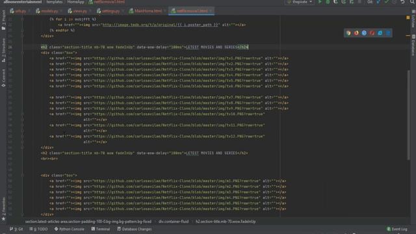
Task: Click netflixmovie1.html in the navigation bar
Action: 107,2
